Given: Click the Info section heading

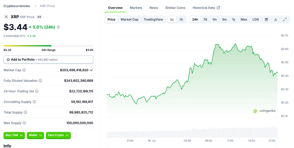Looking at the screenshot, I should (x=7, y=146).
